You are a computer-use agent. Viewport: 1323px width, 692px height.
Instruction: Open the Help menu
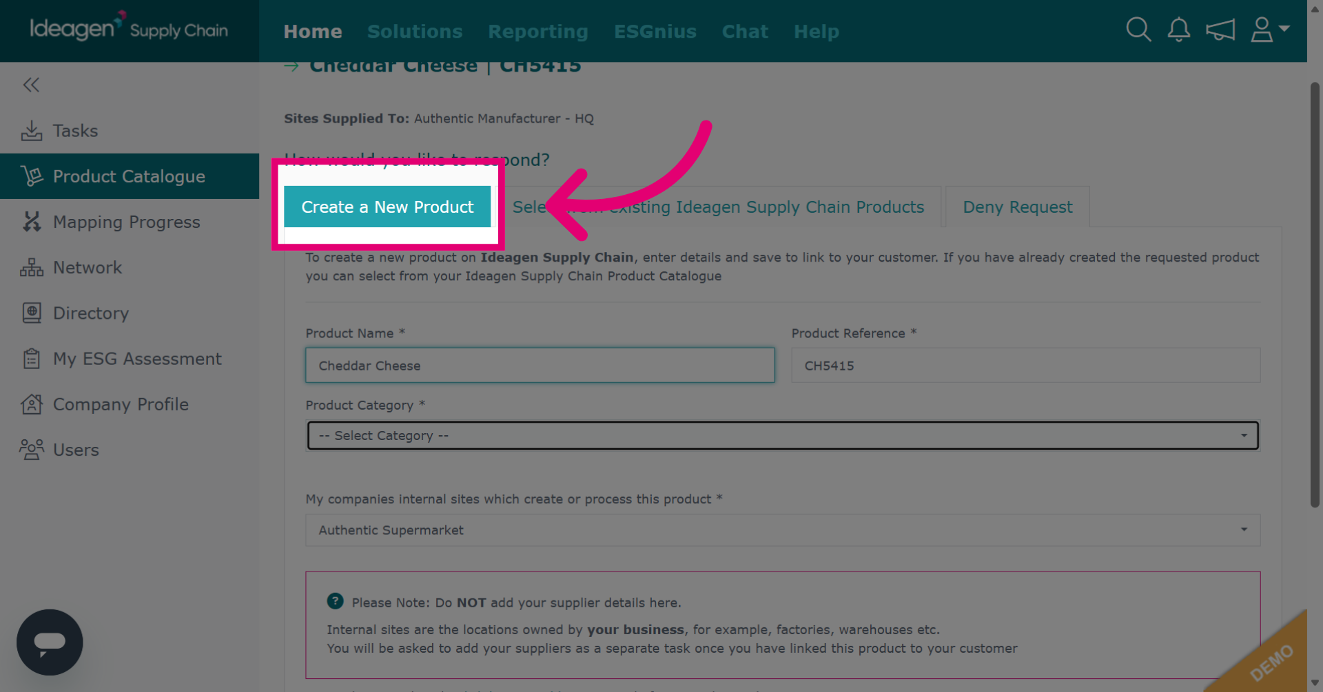tap(817, 32)
